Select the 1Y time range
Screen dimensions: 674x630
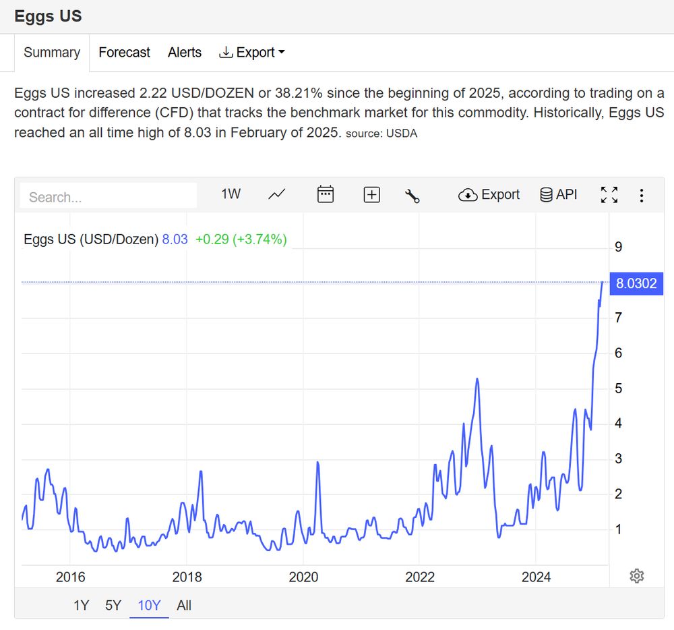point(81,606)
